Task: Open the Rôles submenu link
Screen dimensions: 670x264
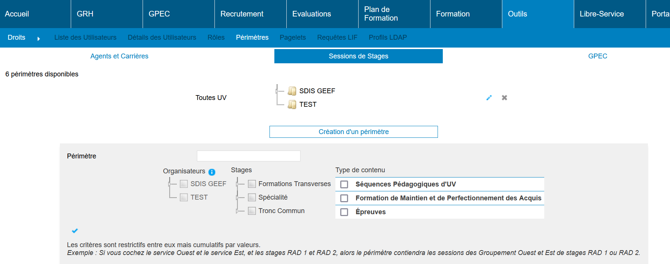Action: 216,37
